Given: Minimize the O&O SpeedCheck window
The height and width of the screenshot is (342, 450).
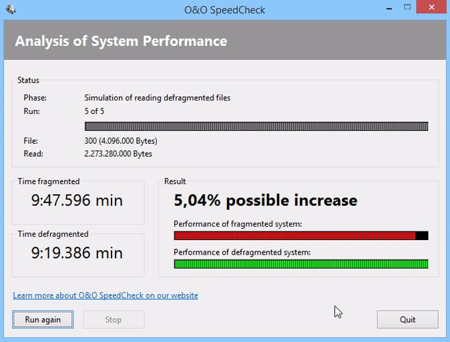Looking at the screenshot, I should (x=389, y=9).
